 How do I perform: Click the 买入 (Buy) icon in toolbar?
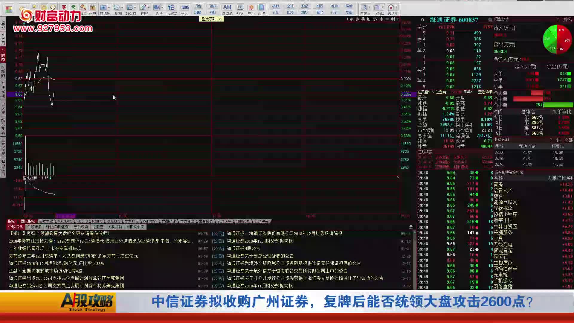(x=63, y=7)
